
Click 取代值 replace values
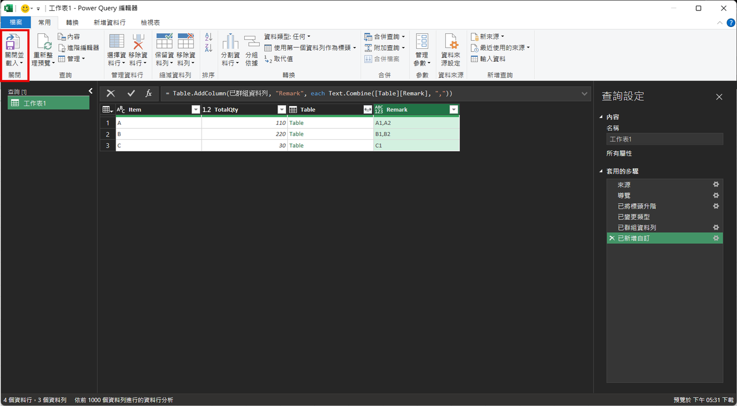tap(279, 59)
